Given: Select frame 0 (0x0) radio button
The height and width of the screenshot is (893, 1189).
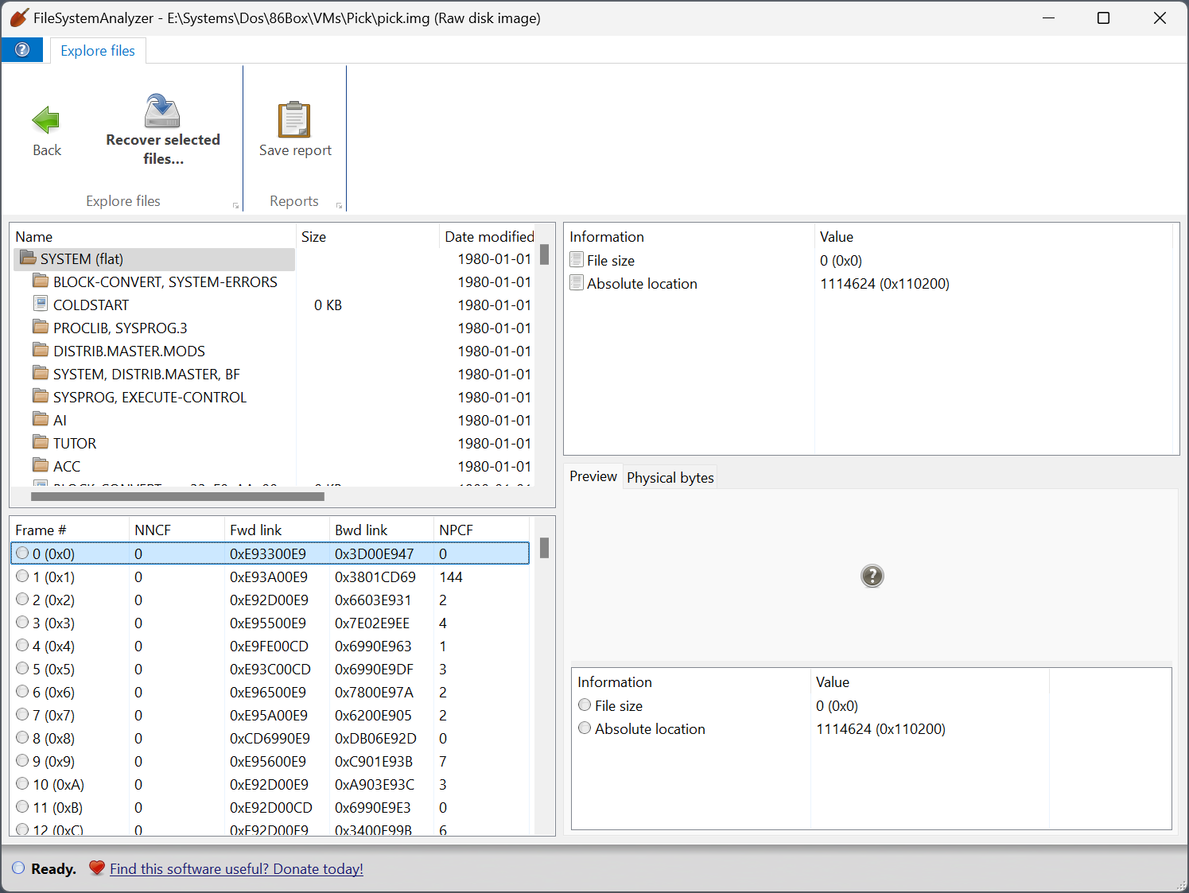Looking at the screenshot, I should click(22, 553).
